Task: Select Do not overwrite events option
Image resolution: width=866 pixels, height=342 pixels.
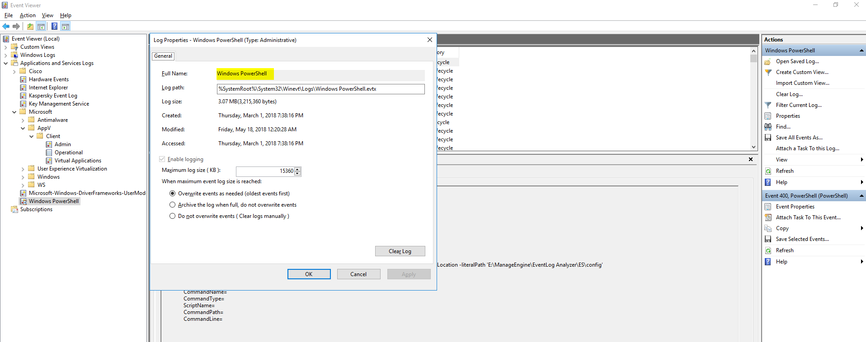Action: point(172,216)
